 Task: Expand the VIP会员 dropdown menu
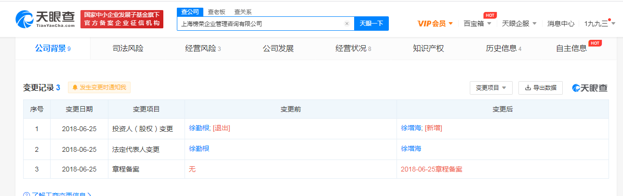pyautogui.click(x=435, y=23)
